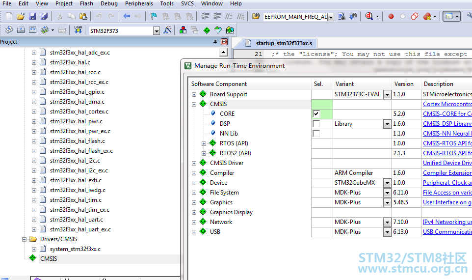Open the SVCS menu

coord(187,3)
